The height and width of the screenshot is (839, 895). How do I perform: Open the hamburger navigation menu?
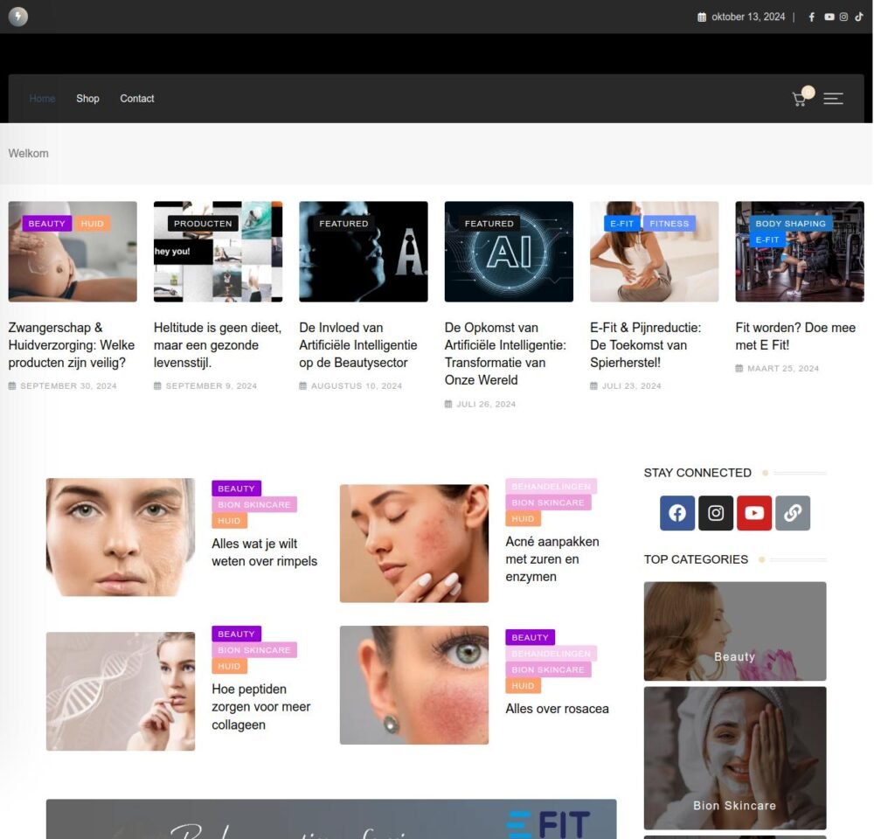(x=833, y=99)
